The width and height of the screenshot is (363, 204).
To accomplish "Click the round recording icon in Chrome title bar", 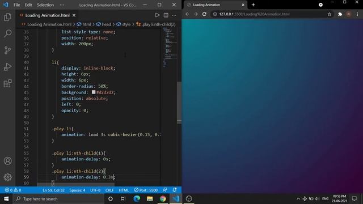I will coord(320,5).
